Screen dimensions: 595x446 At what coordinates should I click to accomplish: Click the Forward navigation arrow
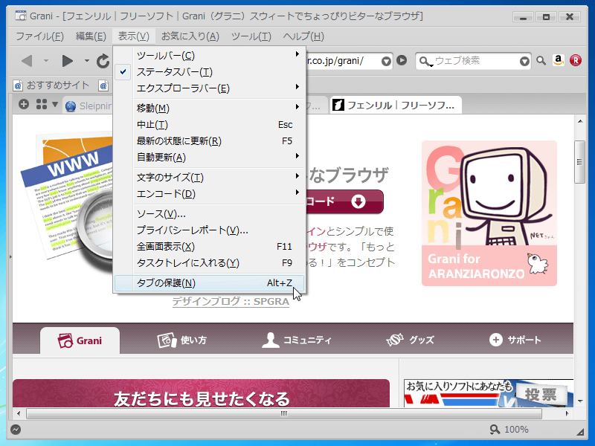coord(67,61)
